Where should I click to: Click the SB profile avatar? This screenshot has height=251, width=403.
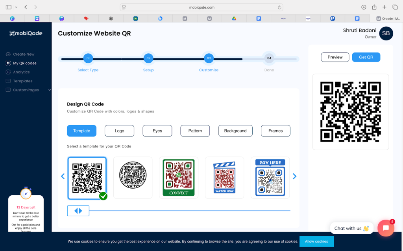[386, 33]
